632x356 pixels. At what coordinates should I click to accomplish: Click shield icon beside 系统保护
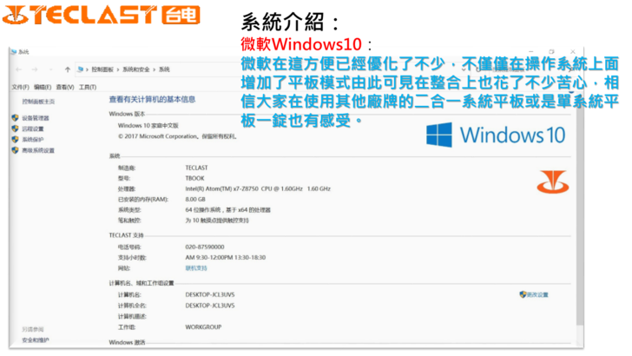point(16,139)
